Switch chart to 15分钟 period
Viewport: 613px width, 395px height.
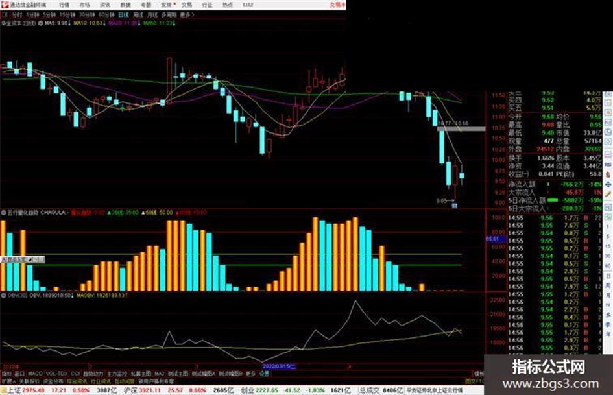point(67,15)
